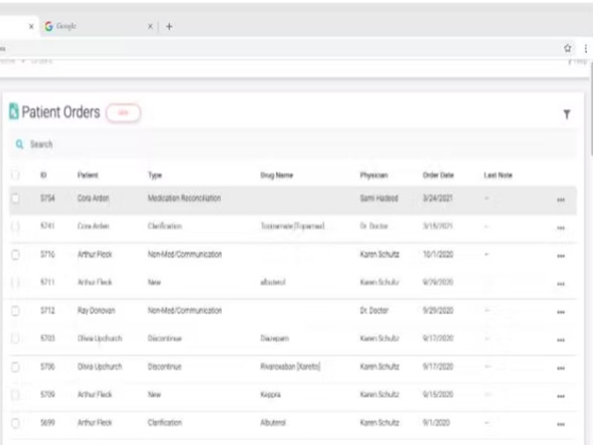Sort by the Order Date column header

click(436, 175)
